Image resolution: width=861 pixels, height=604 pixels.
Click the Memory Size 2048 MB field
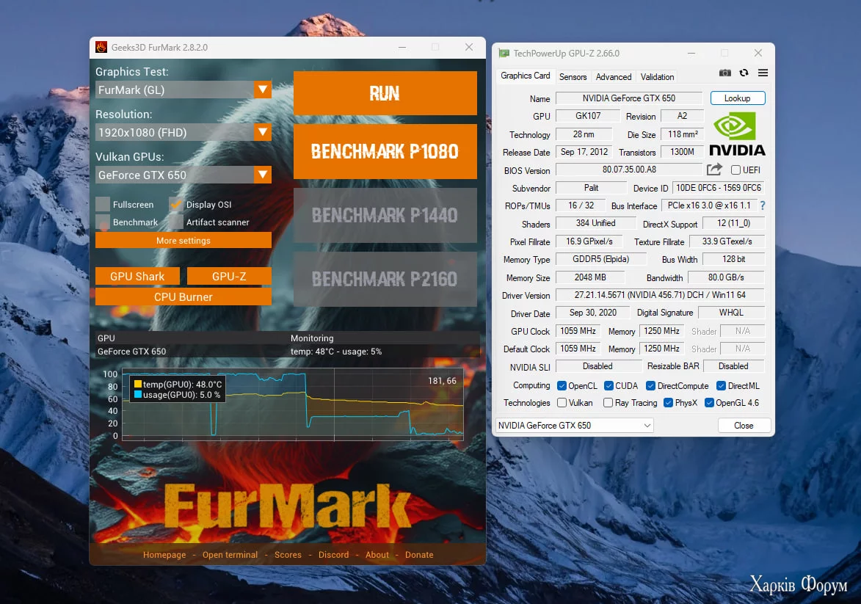pos(590,277)
